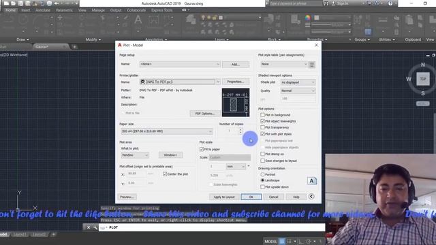Enable Plot in background checkbox
The image size is (436, 245).
pos(262,115)
